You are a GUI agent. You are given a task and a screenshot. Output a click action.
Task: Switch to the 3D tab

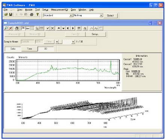point(46,49)
